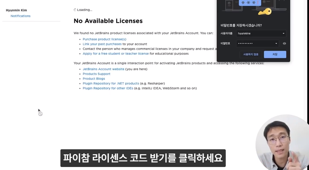Open Plugin Repository for .NET products
The height and width of the screenshot is (170, 309).
coord(111,83)
